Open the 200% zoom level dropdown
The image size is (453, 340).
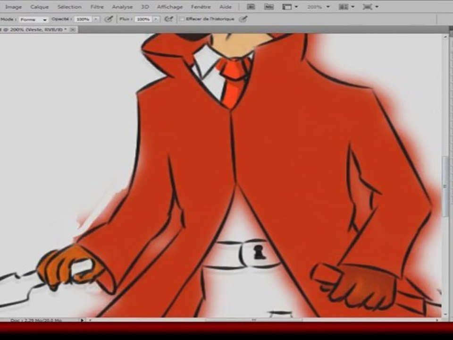(319, 7)
